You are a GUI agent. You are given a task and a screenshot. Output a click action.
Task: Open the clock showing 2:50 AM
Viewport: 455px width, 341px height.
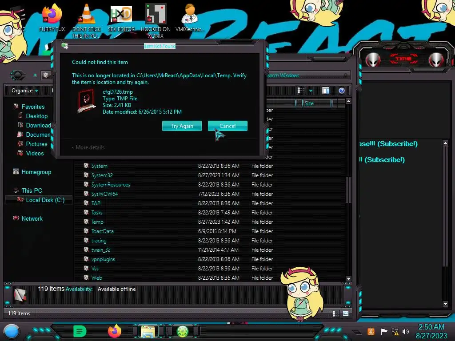tap(431, 331)
